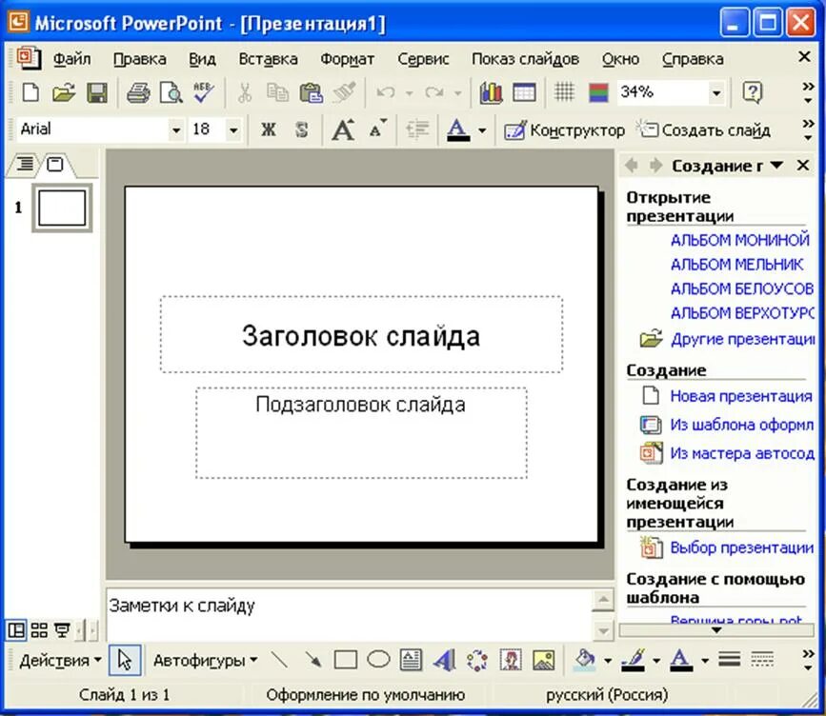
Task: Run the spelling check icon
Action: 203,92
